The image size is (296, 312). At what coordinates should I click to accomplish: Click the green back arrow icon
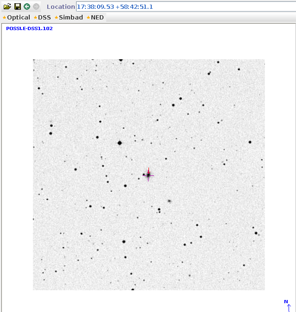click(x=27, y=6)
